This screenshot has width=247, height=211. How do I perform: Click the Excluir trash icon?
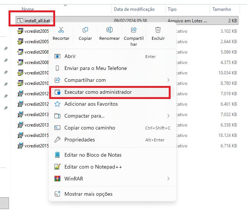tap(158, 30)
